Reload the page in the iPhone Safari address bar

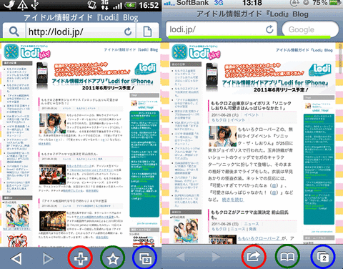(x=269, y=29)
